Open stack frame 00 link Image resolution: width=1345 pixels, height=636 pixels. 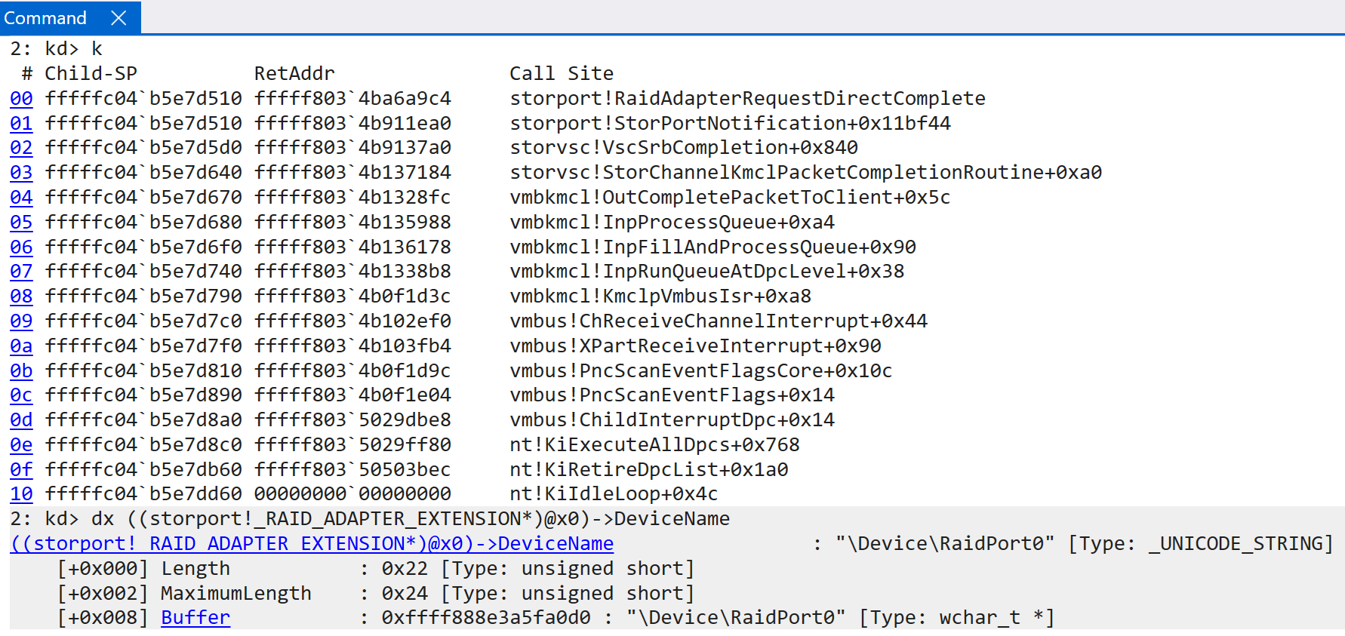21,99
